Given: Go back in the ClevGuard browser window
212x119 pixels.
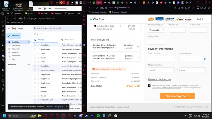Looking at the screenshot, I should coord(90,8).
